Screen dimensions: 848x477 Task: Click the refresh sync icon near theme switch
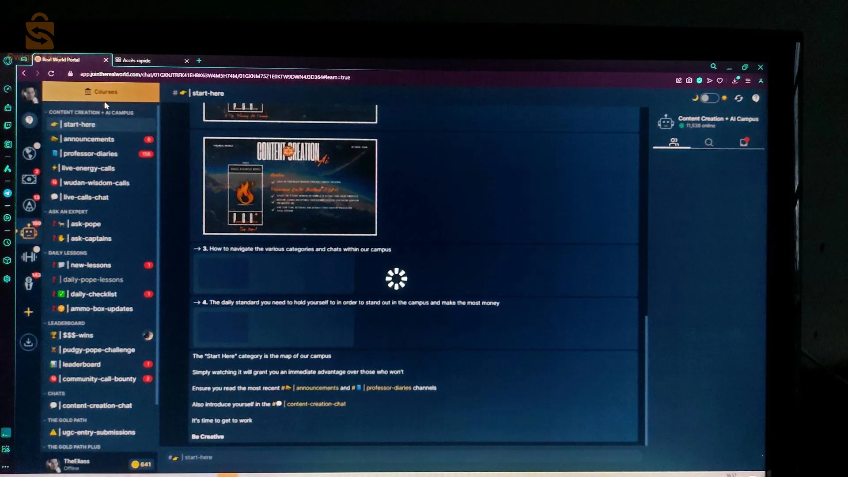pos(738,98)
